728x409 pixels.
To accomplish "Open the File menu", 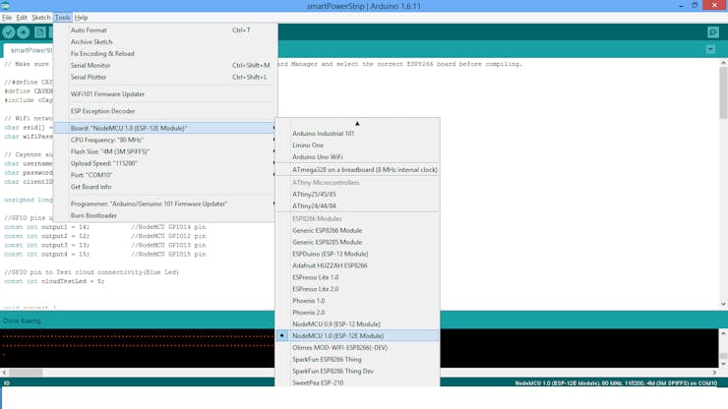I will pos(7,18).
